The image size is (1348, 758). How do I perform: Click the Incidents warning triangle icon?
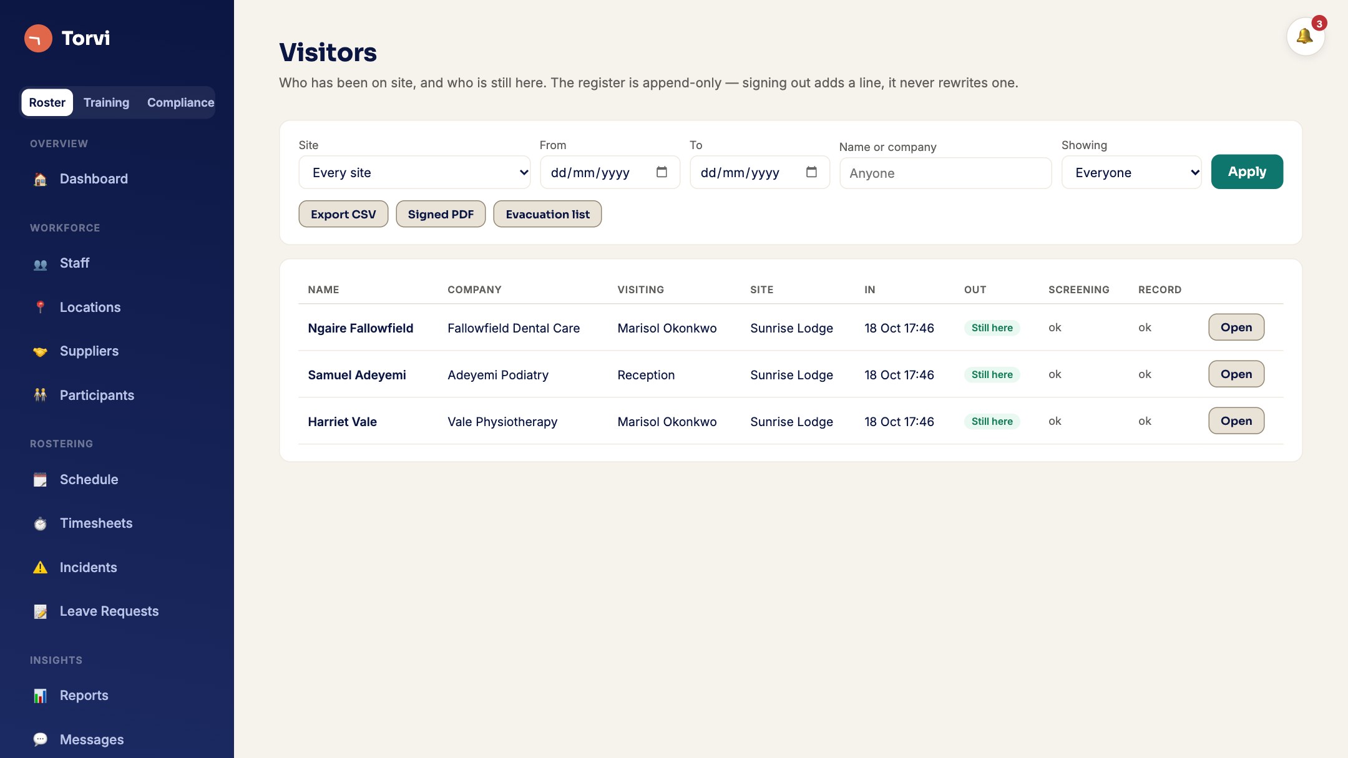pyautogui.click(x=41, y=568)
